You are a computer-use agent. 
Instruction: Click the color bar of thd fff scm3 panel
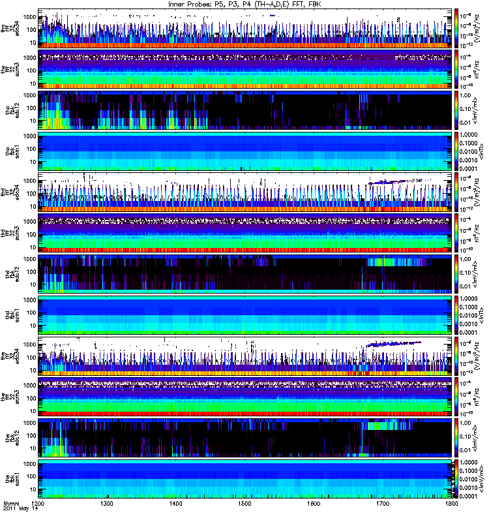456,233
